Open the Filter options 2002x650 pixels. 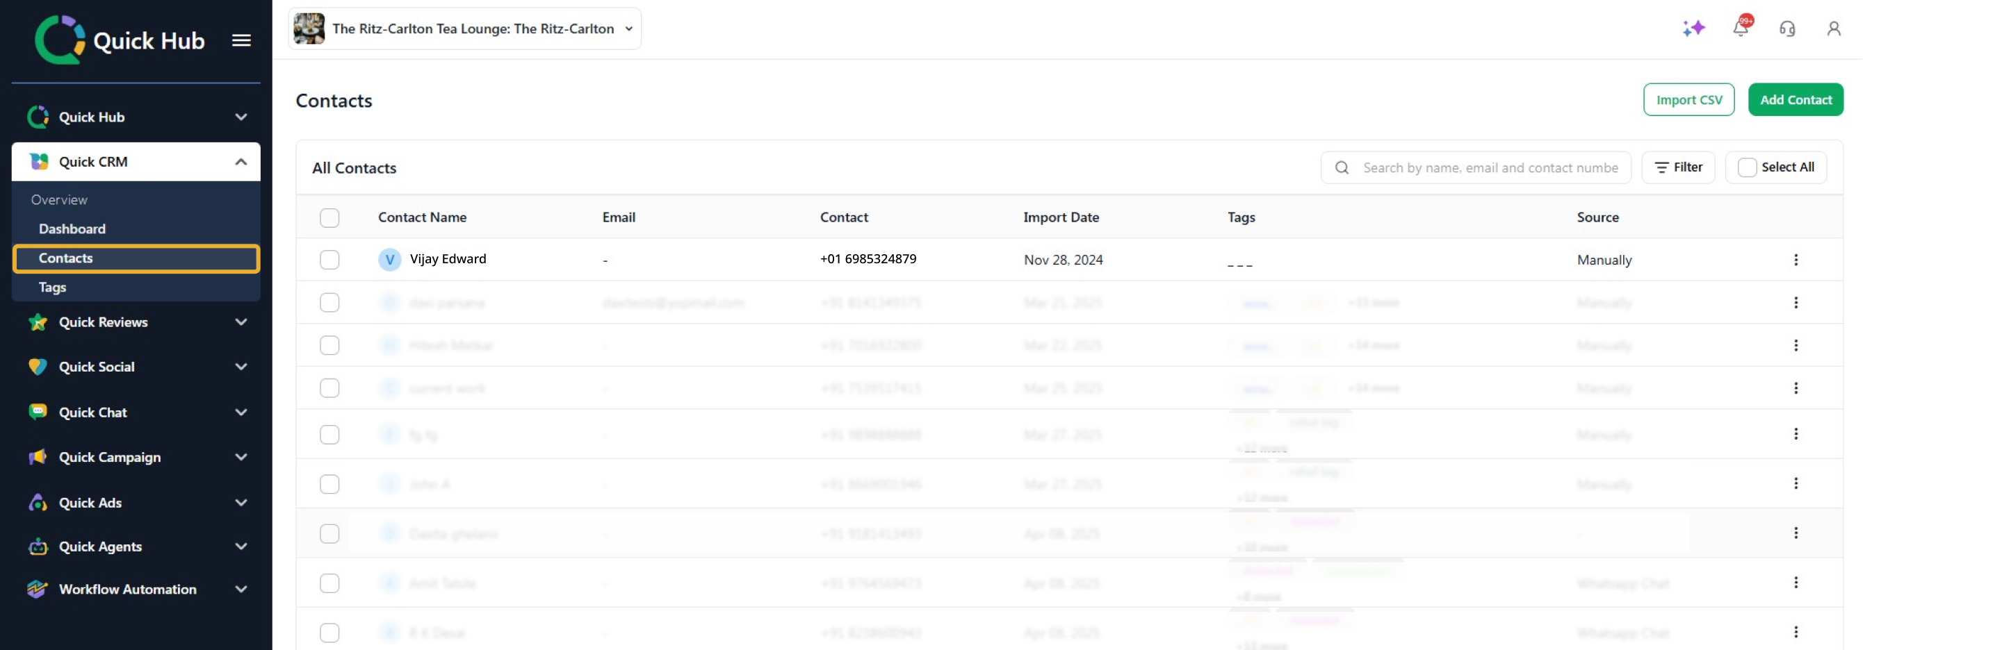point(1678,168)
